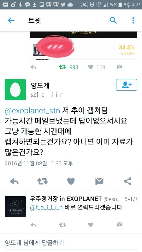Open 양도계's egg profile avatar
Viewport: 142px width, 252px height.
15,89
